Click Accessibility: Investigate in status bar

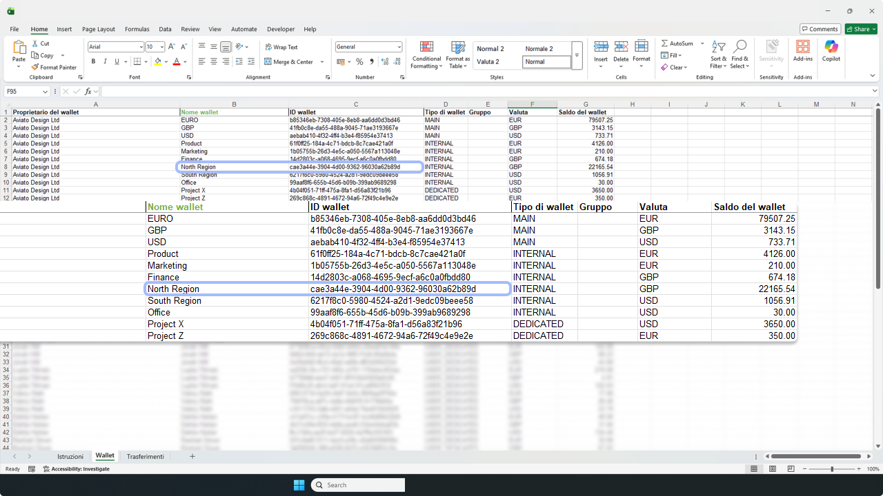click(76, 469)
